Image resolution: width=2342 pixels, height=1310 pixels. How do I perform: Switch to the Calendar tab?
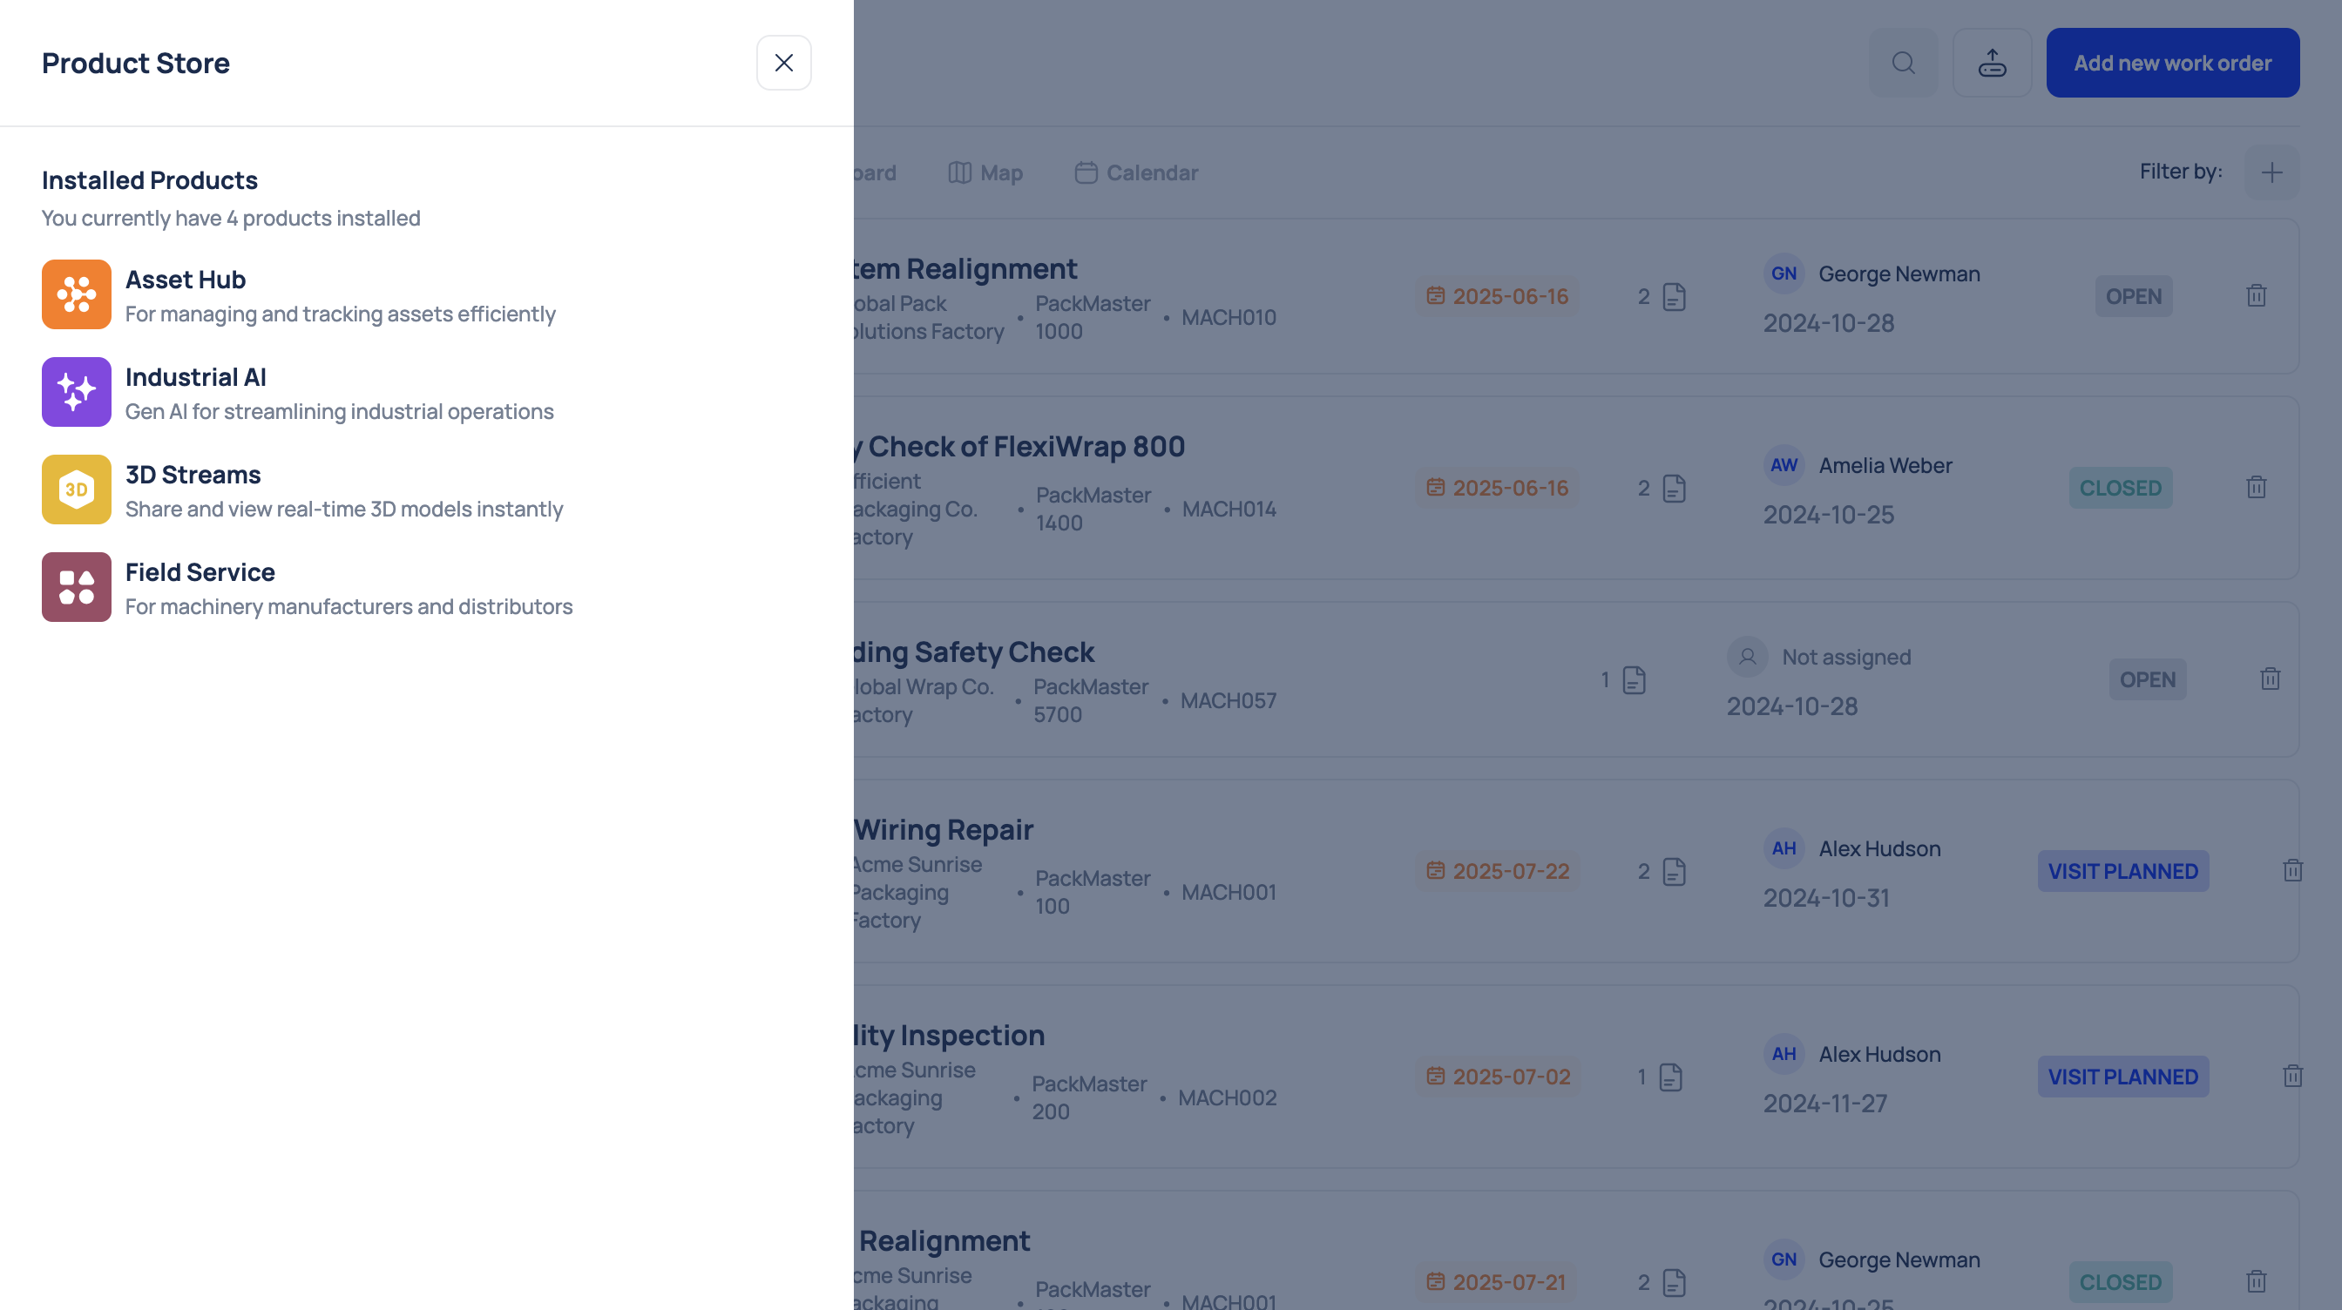[x=1136, y=172]
